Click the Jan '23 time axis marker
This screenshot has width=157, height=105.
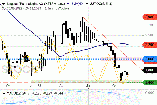tap(35, 86)
